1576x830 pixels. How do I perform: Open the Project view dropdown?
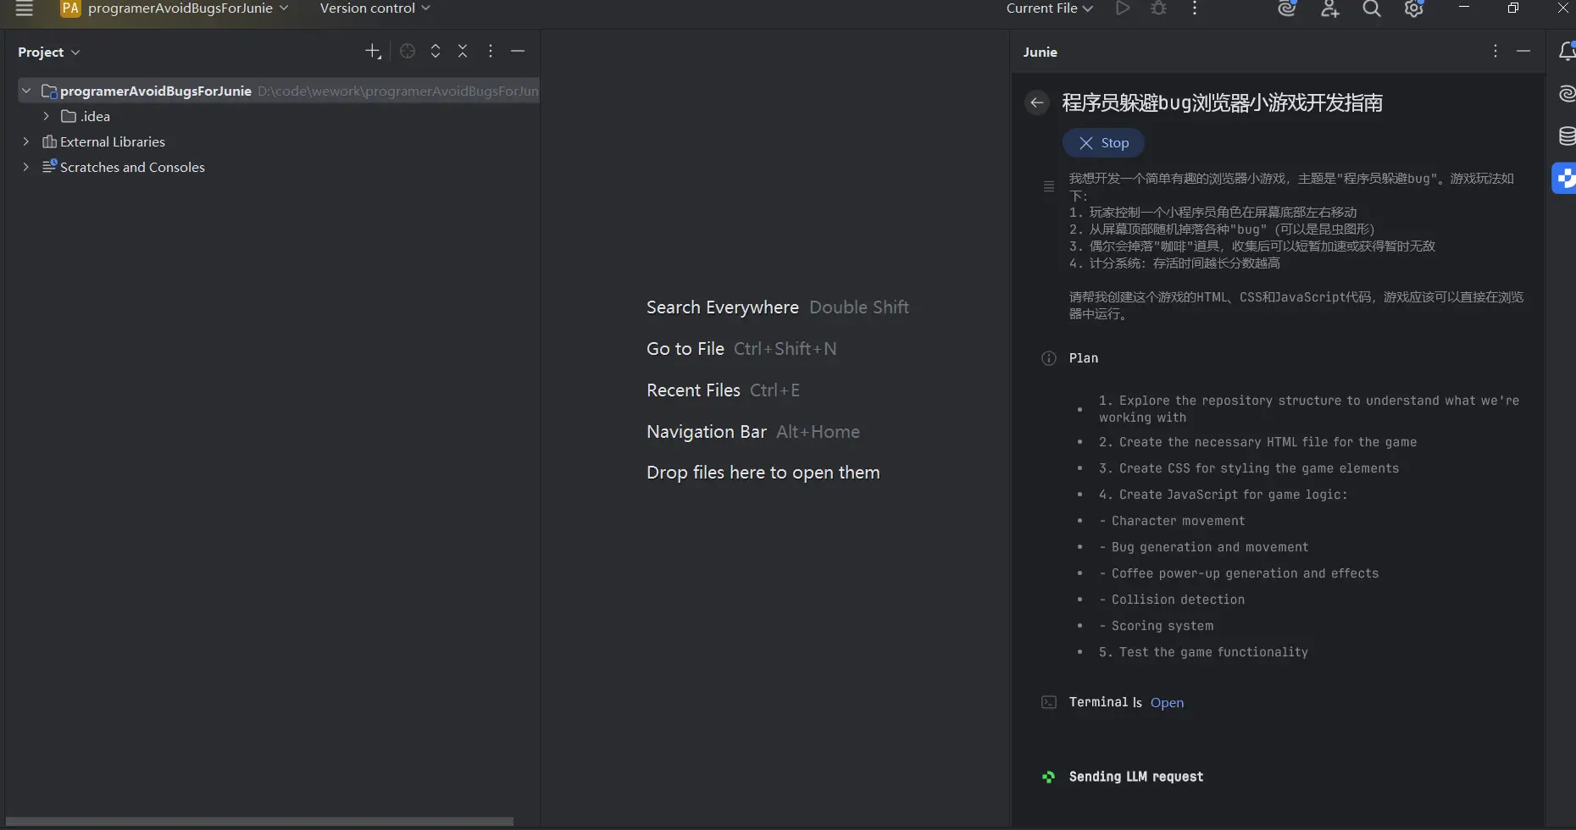tap(49, 52)
